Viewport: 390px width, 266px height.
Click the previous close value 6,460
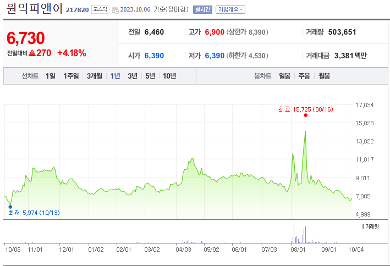(x=154, y=32)
